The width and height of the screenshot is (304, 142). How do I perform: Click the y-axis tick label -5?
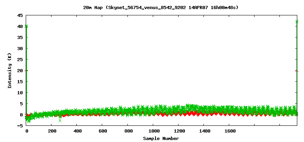[20, 126]
